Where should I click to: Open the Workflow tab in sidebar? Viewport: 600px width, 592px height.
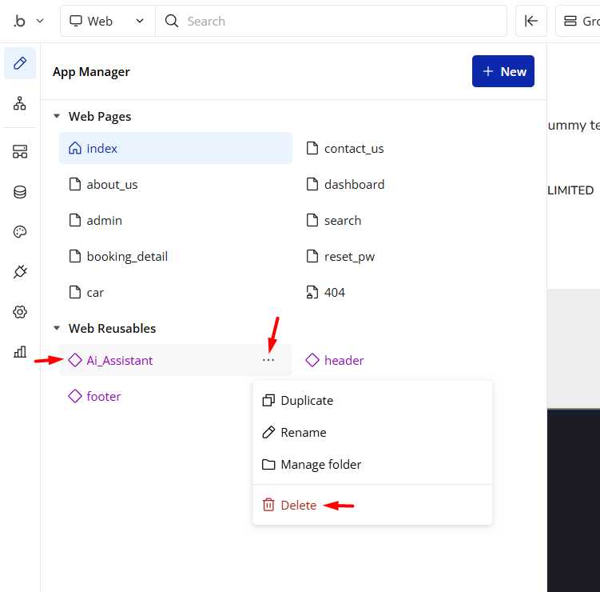pyautogui.click(x=20, y=103)
